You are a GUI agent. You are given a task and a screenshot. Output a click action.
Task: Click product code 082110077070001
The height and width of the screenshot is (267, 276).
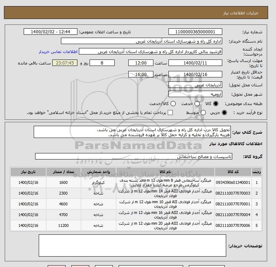point(233,204)
